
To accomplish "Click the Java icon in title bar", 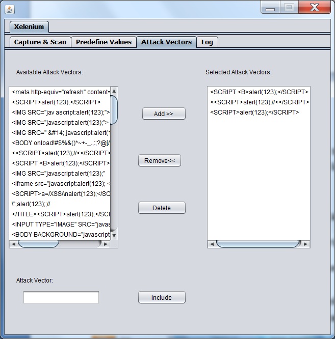I will click(x=9, y=9).
